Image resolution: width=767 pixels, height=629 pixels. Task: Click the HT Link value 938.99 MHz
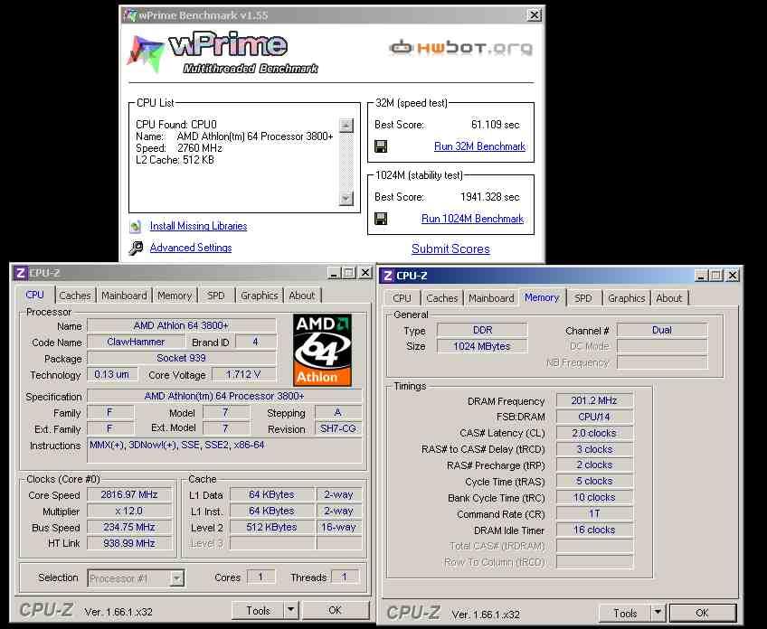point(129,543)
